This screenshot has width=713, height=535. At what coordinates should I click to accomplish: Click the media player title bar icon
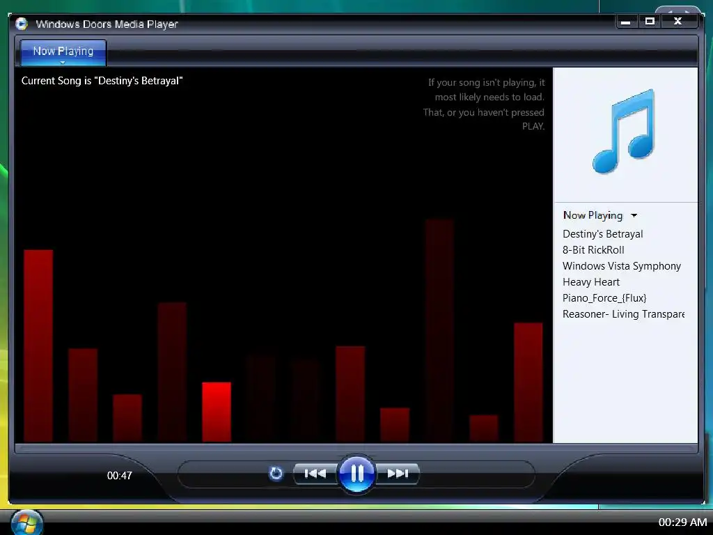tap(22, 24)
